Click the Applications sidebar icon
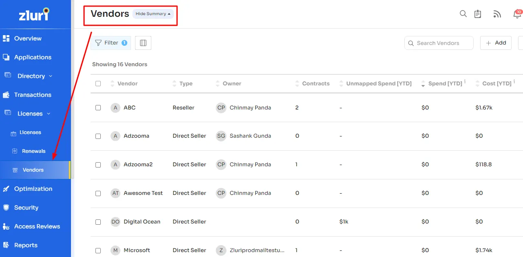The image size is (523, 257). pyautogui.click(x=6, y=57)
